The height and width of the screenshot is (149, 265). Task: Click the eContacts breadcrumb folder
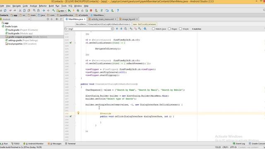point(82,15)
